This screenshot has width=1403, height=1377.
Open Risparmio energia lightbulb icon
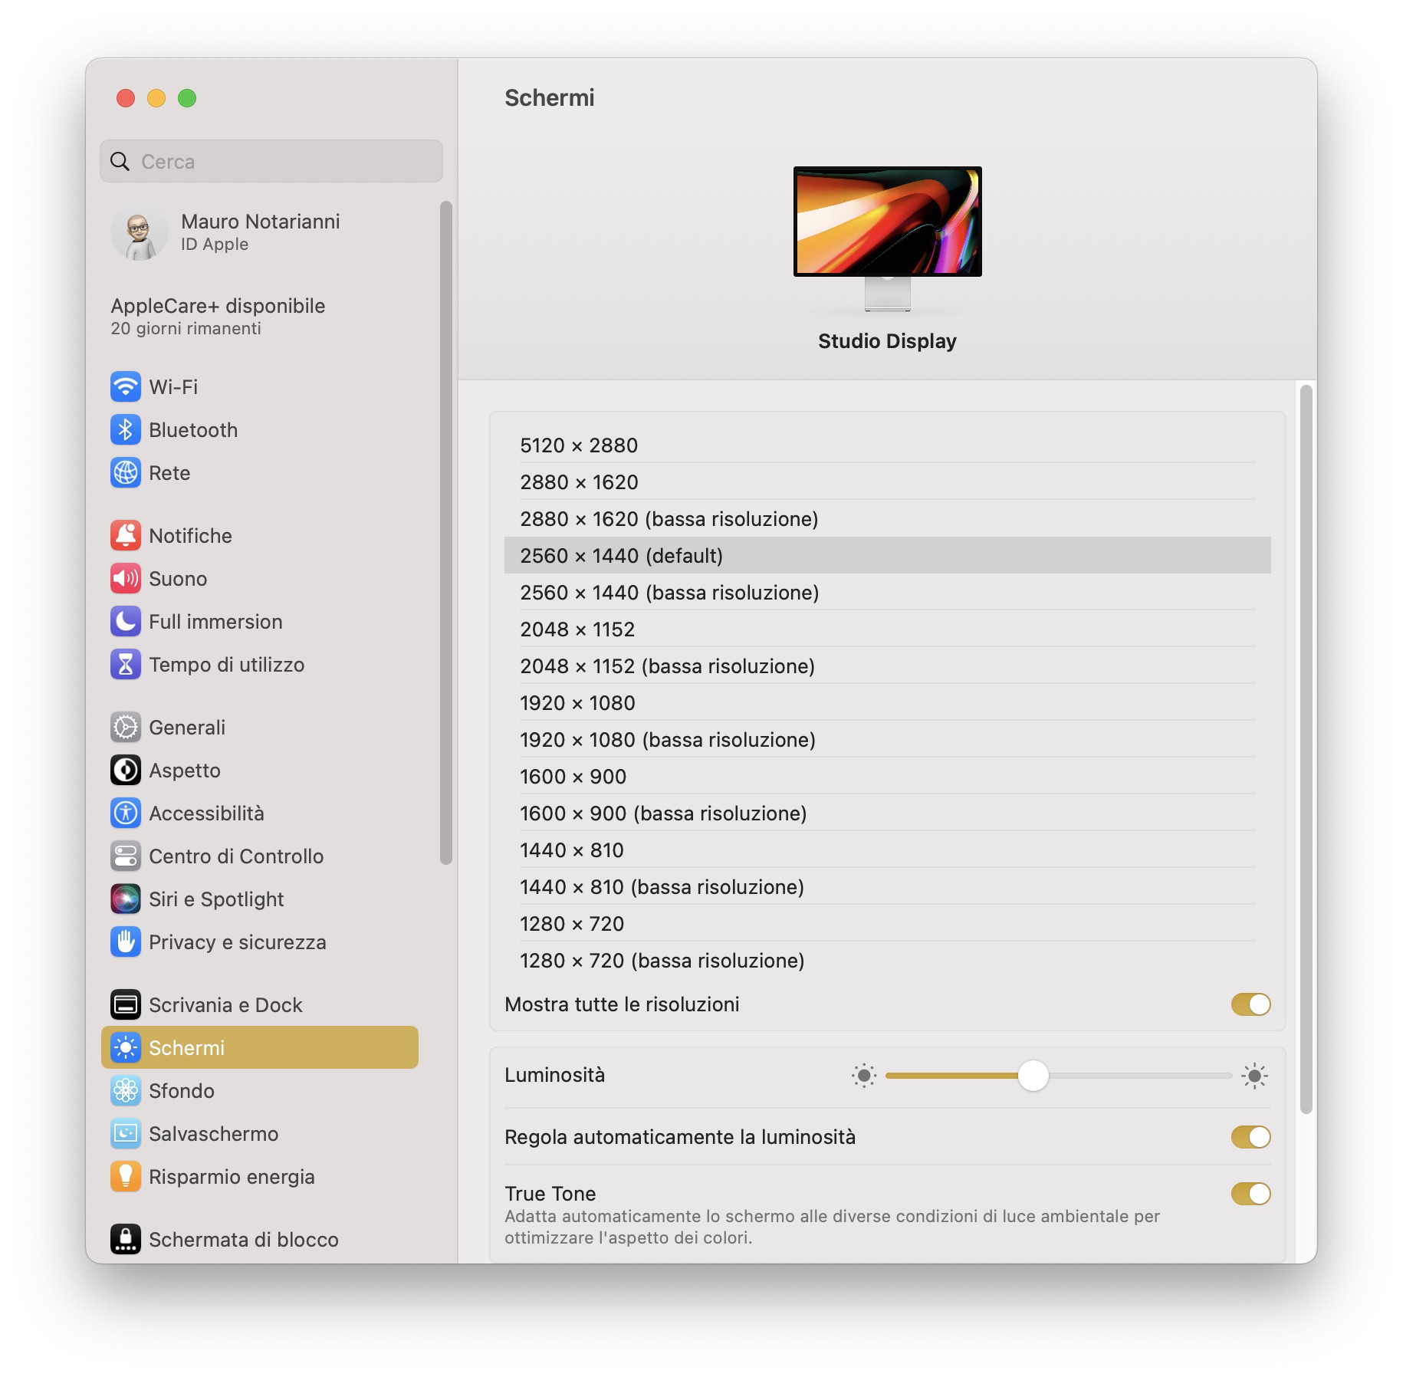click(126, 1176)
